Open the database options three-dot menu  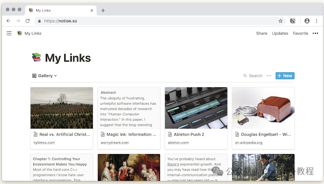[269, 76]
